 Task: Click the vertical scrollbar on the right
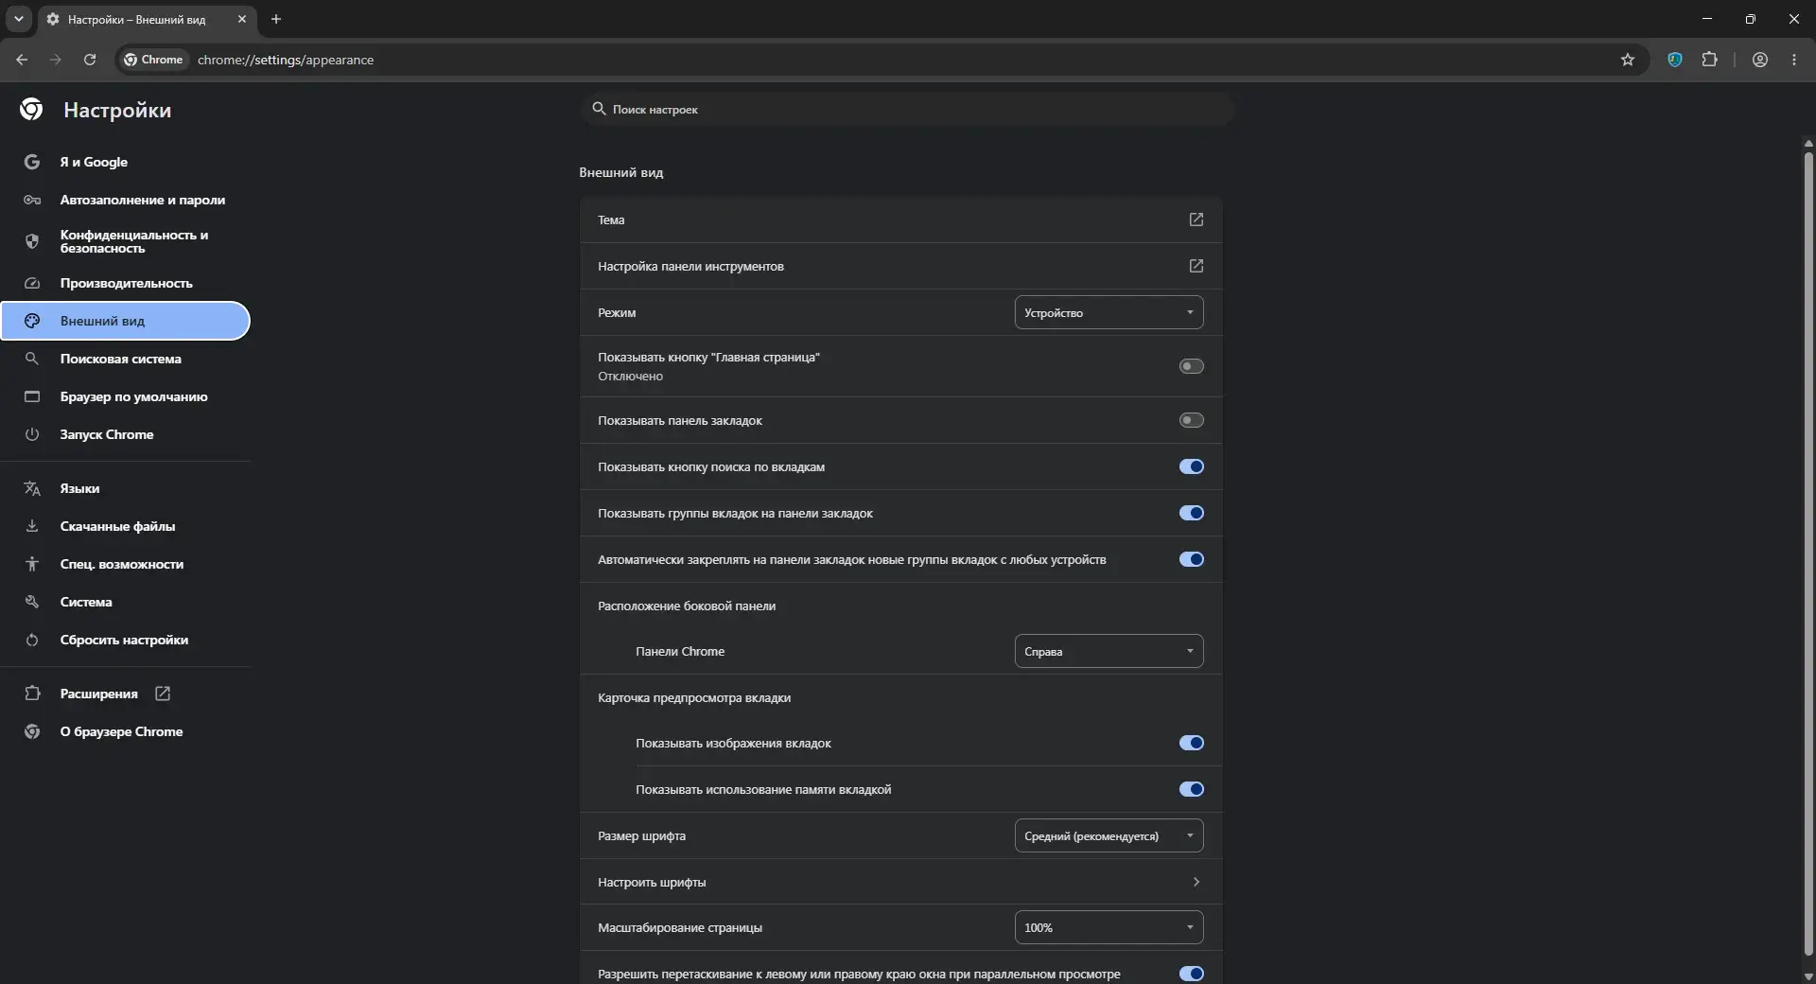tap(1808, 553)
